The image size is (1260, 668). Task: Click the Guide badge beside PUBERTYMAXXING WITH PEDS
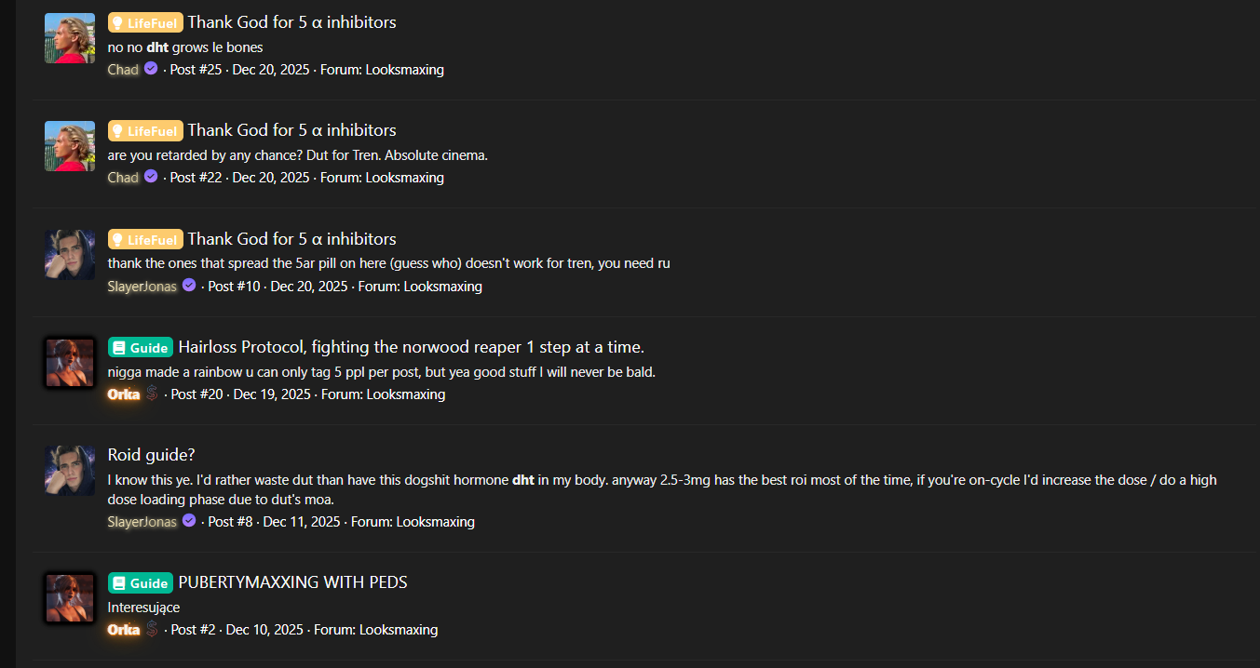coord(141,583)
